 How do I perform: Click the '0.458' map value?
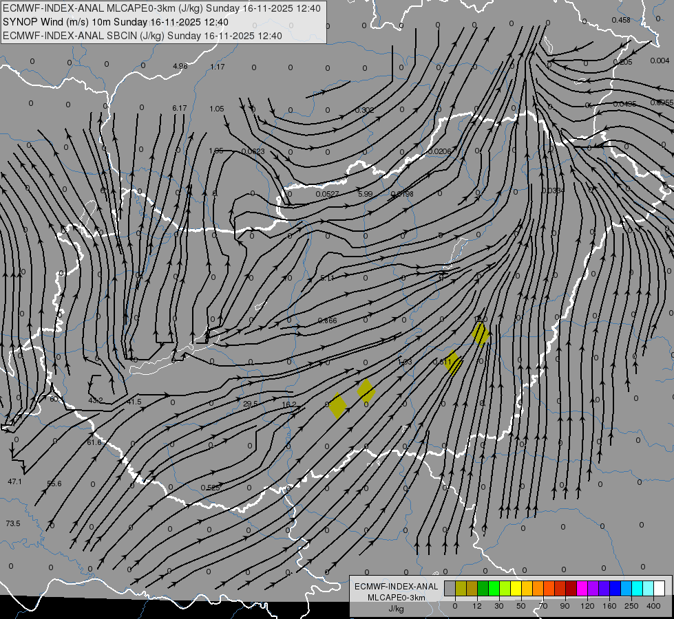[621, 20]
